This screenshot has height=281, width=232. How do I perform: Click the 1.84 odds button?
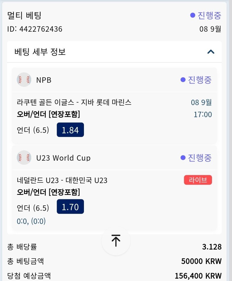(70, 130)
